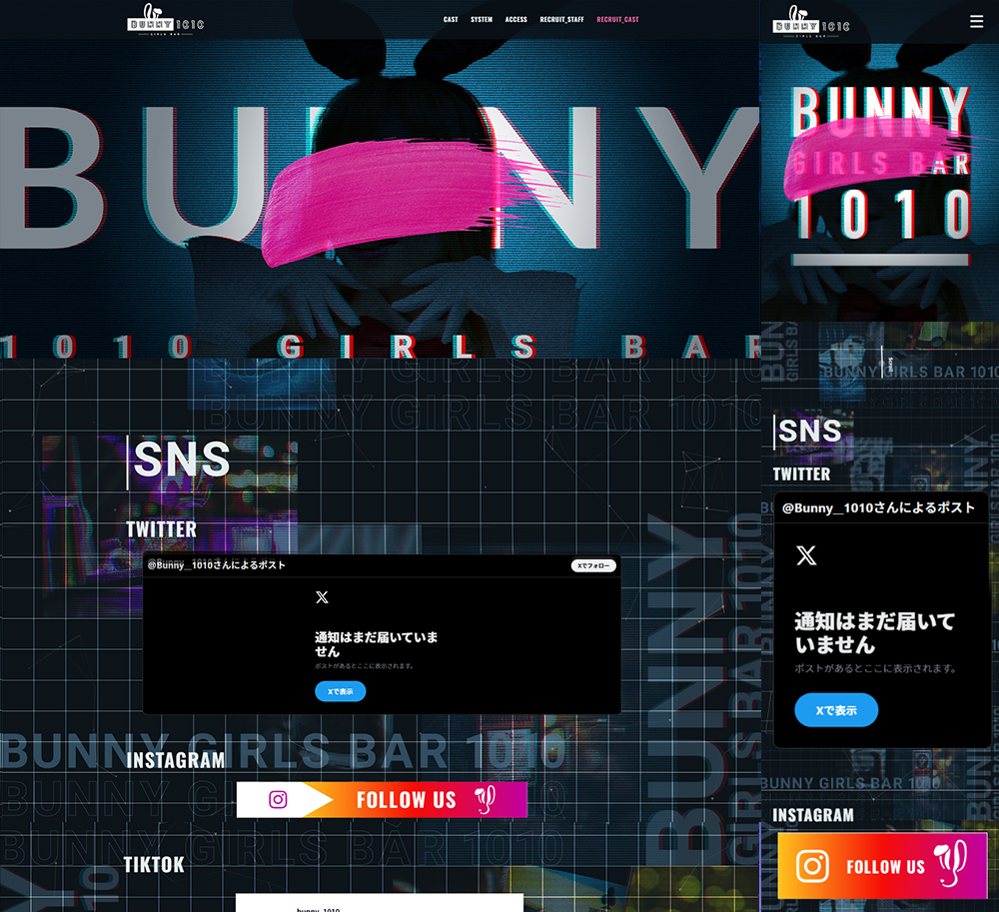Click Instagram camera icon in desktop banner
The width and height of the screenshot is (999, 912).
[x=278, y=799]
